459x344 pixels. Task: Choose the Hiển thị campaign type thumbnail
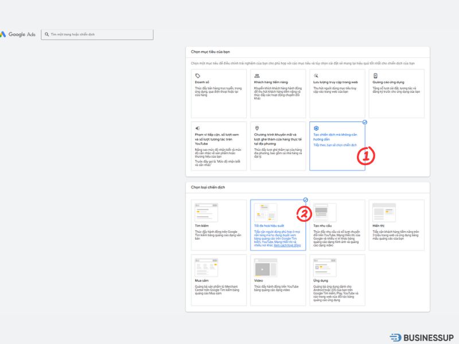[383, 212]
